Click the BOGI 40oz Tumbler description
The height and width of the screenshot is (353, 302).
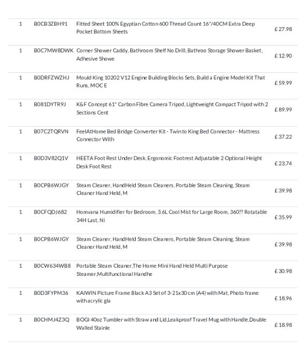171,324
